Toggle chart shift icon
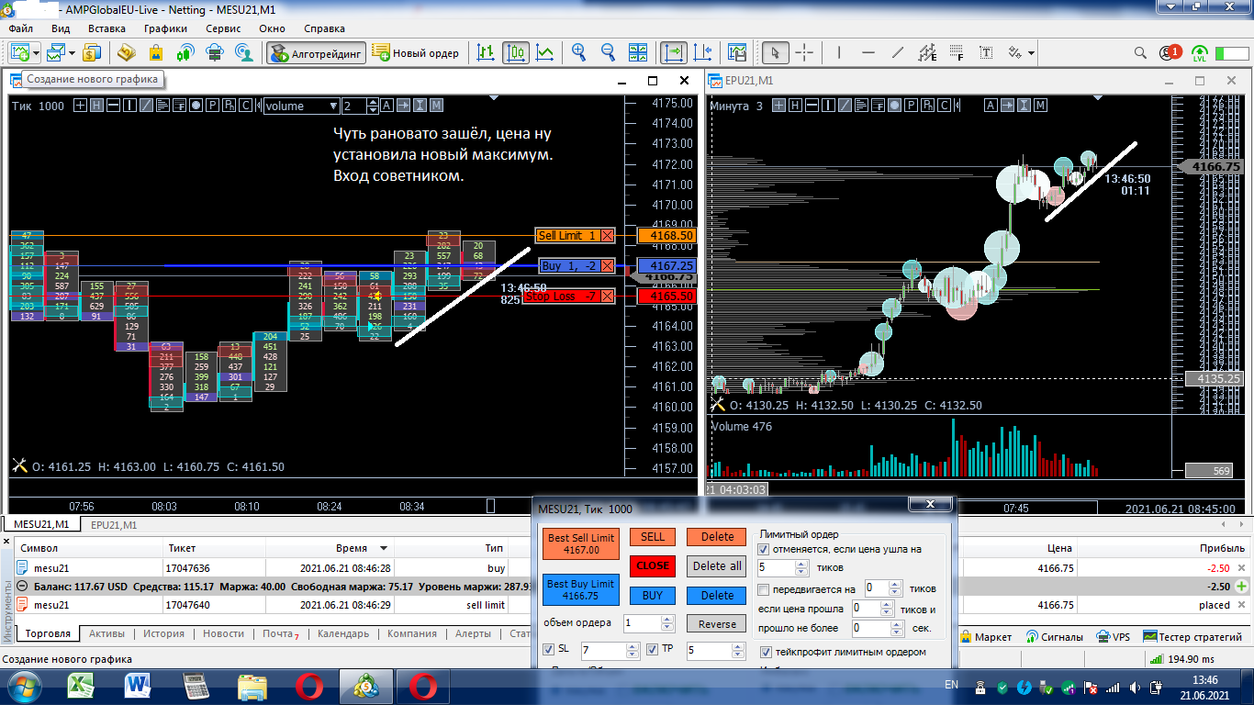This screenshot has height=705, width=1254. [x=703, y=52]
